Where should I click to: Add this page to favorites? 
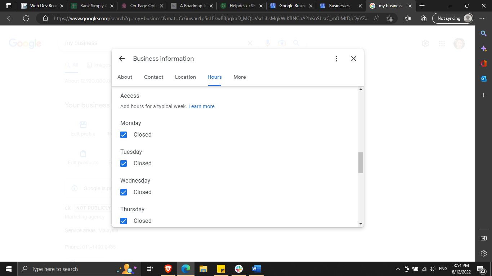click(389, 18)
